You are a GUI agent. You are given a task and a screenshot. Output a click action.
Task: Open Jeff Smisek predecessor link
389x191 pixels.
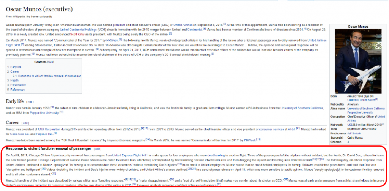pyautogui.click(x=354, y=133)
